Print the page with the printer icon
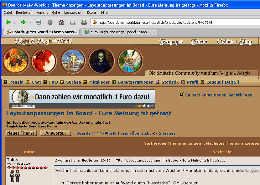260x185 pixels. click(84, 22)
